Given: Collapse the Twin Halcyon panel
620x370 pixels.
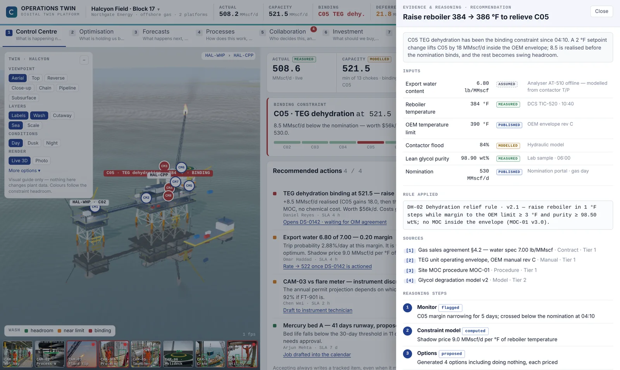Looking at the screenshot, I should (x=84, y=60).
